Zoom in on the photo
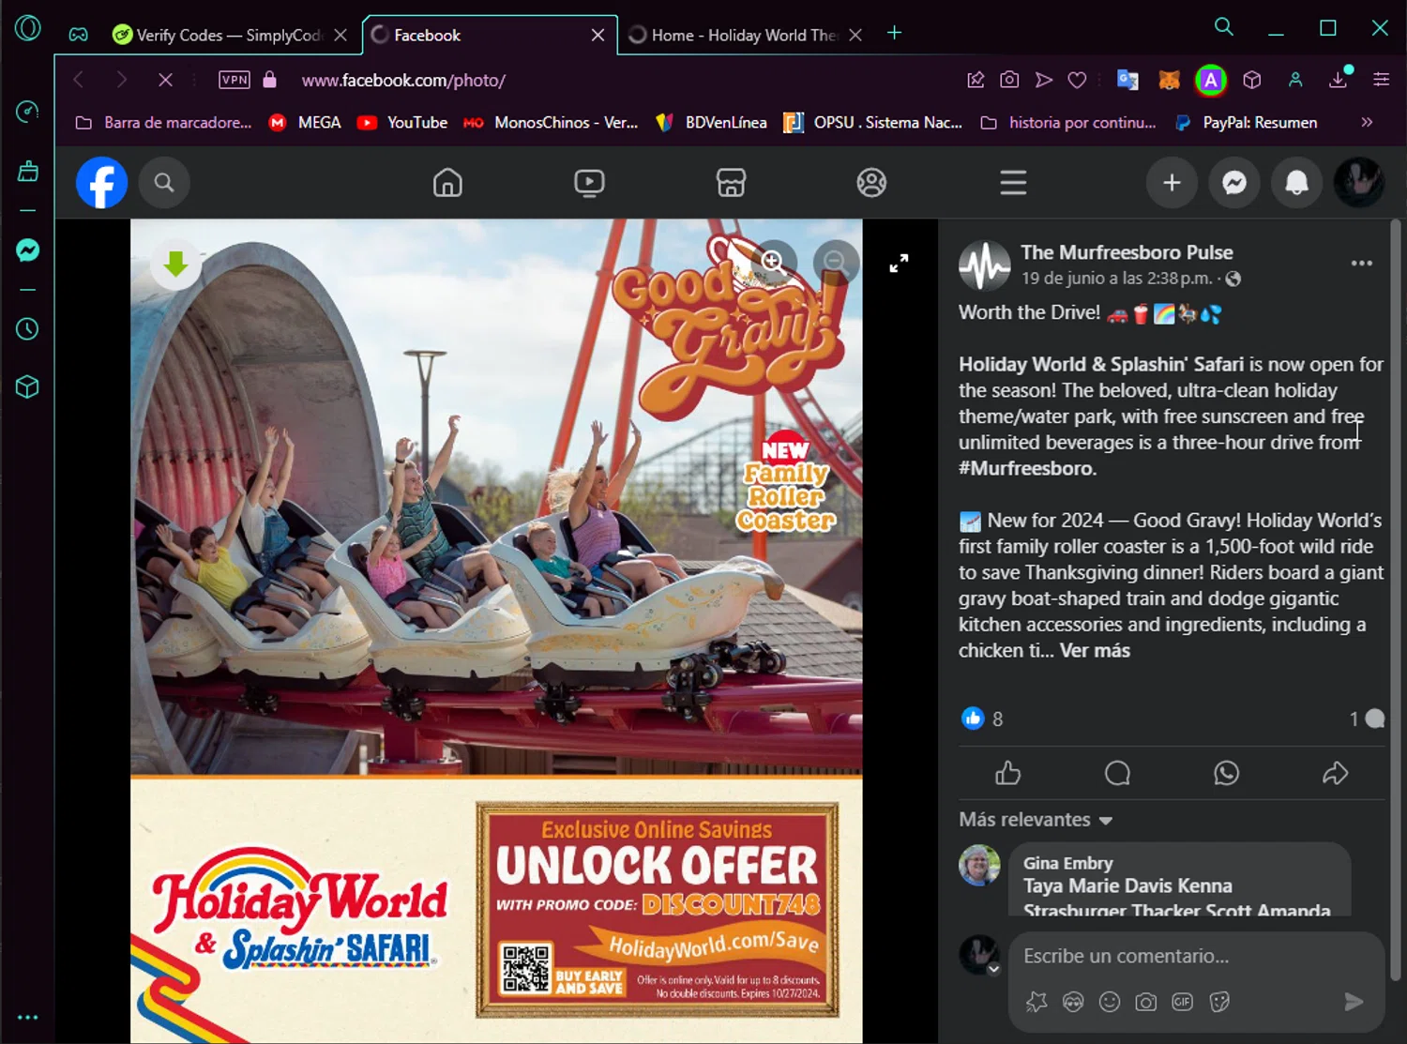 (772, 262)
